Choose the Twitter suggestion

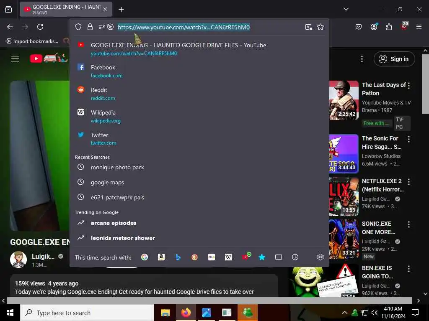click(x=199, y=139)
